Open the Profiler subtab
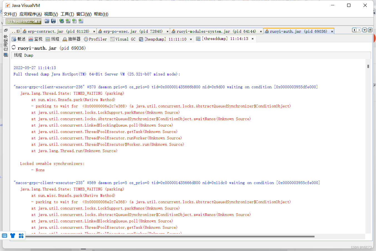 point(95,39)
